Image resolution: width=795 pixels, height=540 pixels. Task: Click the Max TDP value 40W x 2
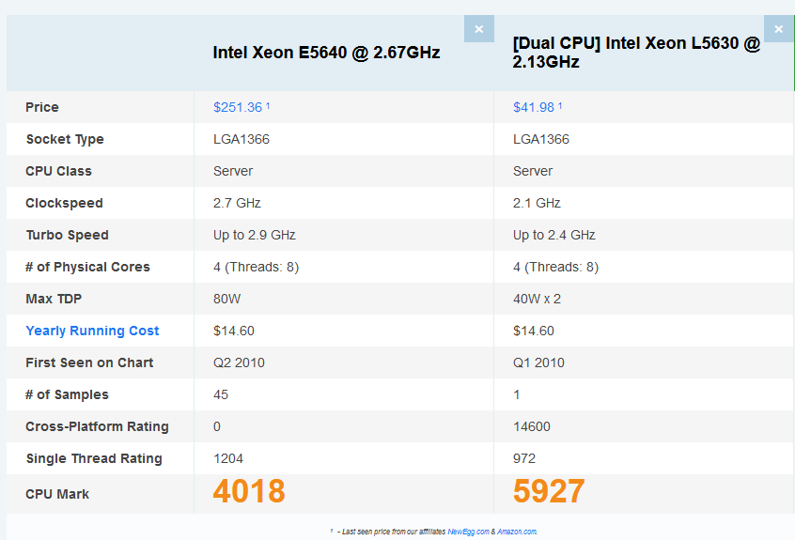pos(537,299)
